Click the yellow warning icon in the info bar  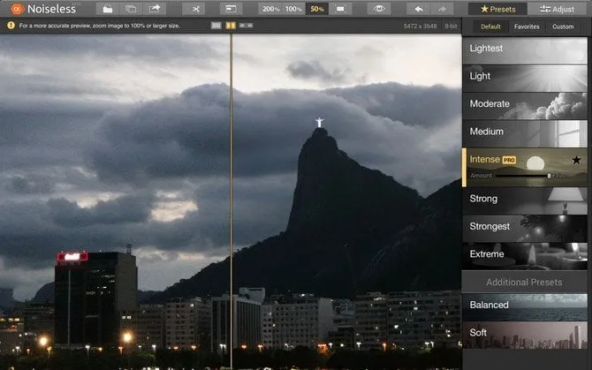click(11, 26)
